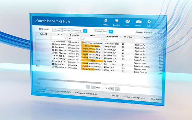
Task: Expand the Status filter dropdown
Action: pos(101,39)
